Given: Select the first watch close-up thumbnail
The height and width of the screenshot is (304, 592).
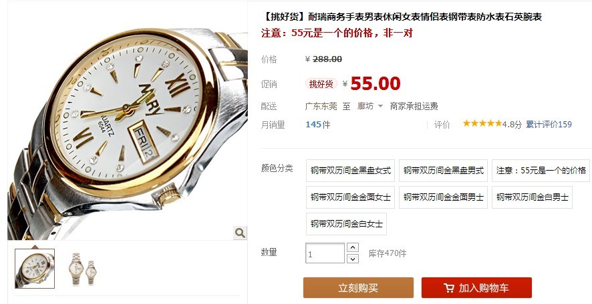Looking at the screenshot, I should (x=35, y=268).
